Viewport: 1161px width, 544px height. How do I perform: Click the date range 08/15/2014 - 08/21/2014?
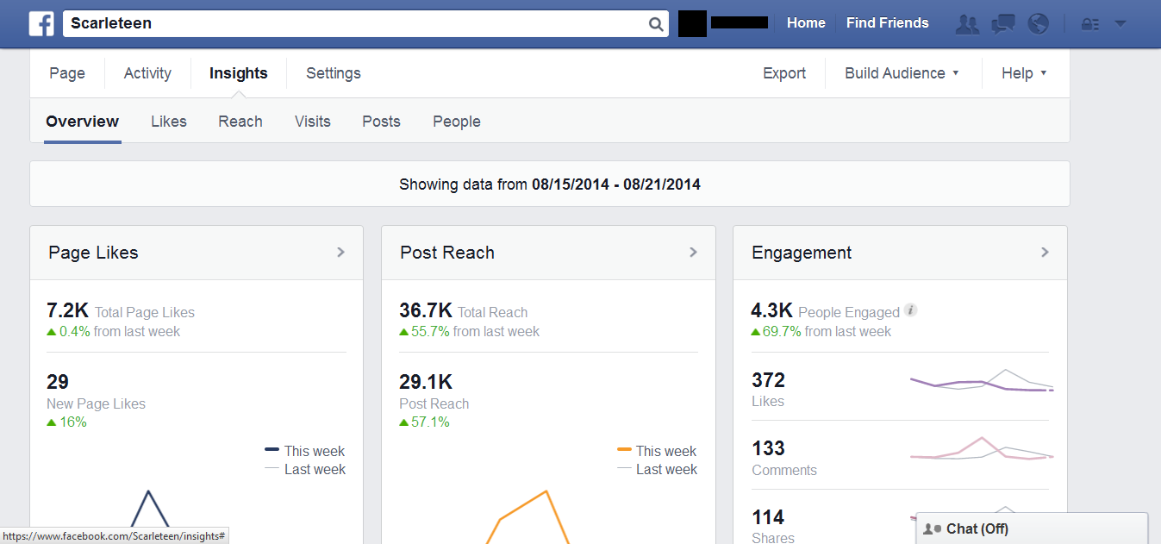point(616,184)
